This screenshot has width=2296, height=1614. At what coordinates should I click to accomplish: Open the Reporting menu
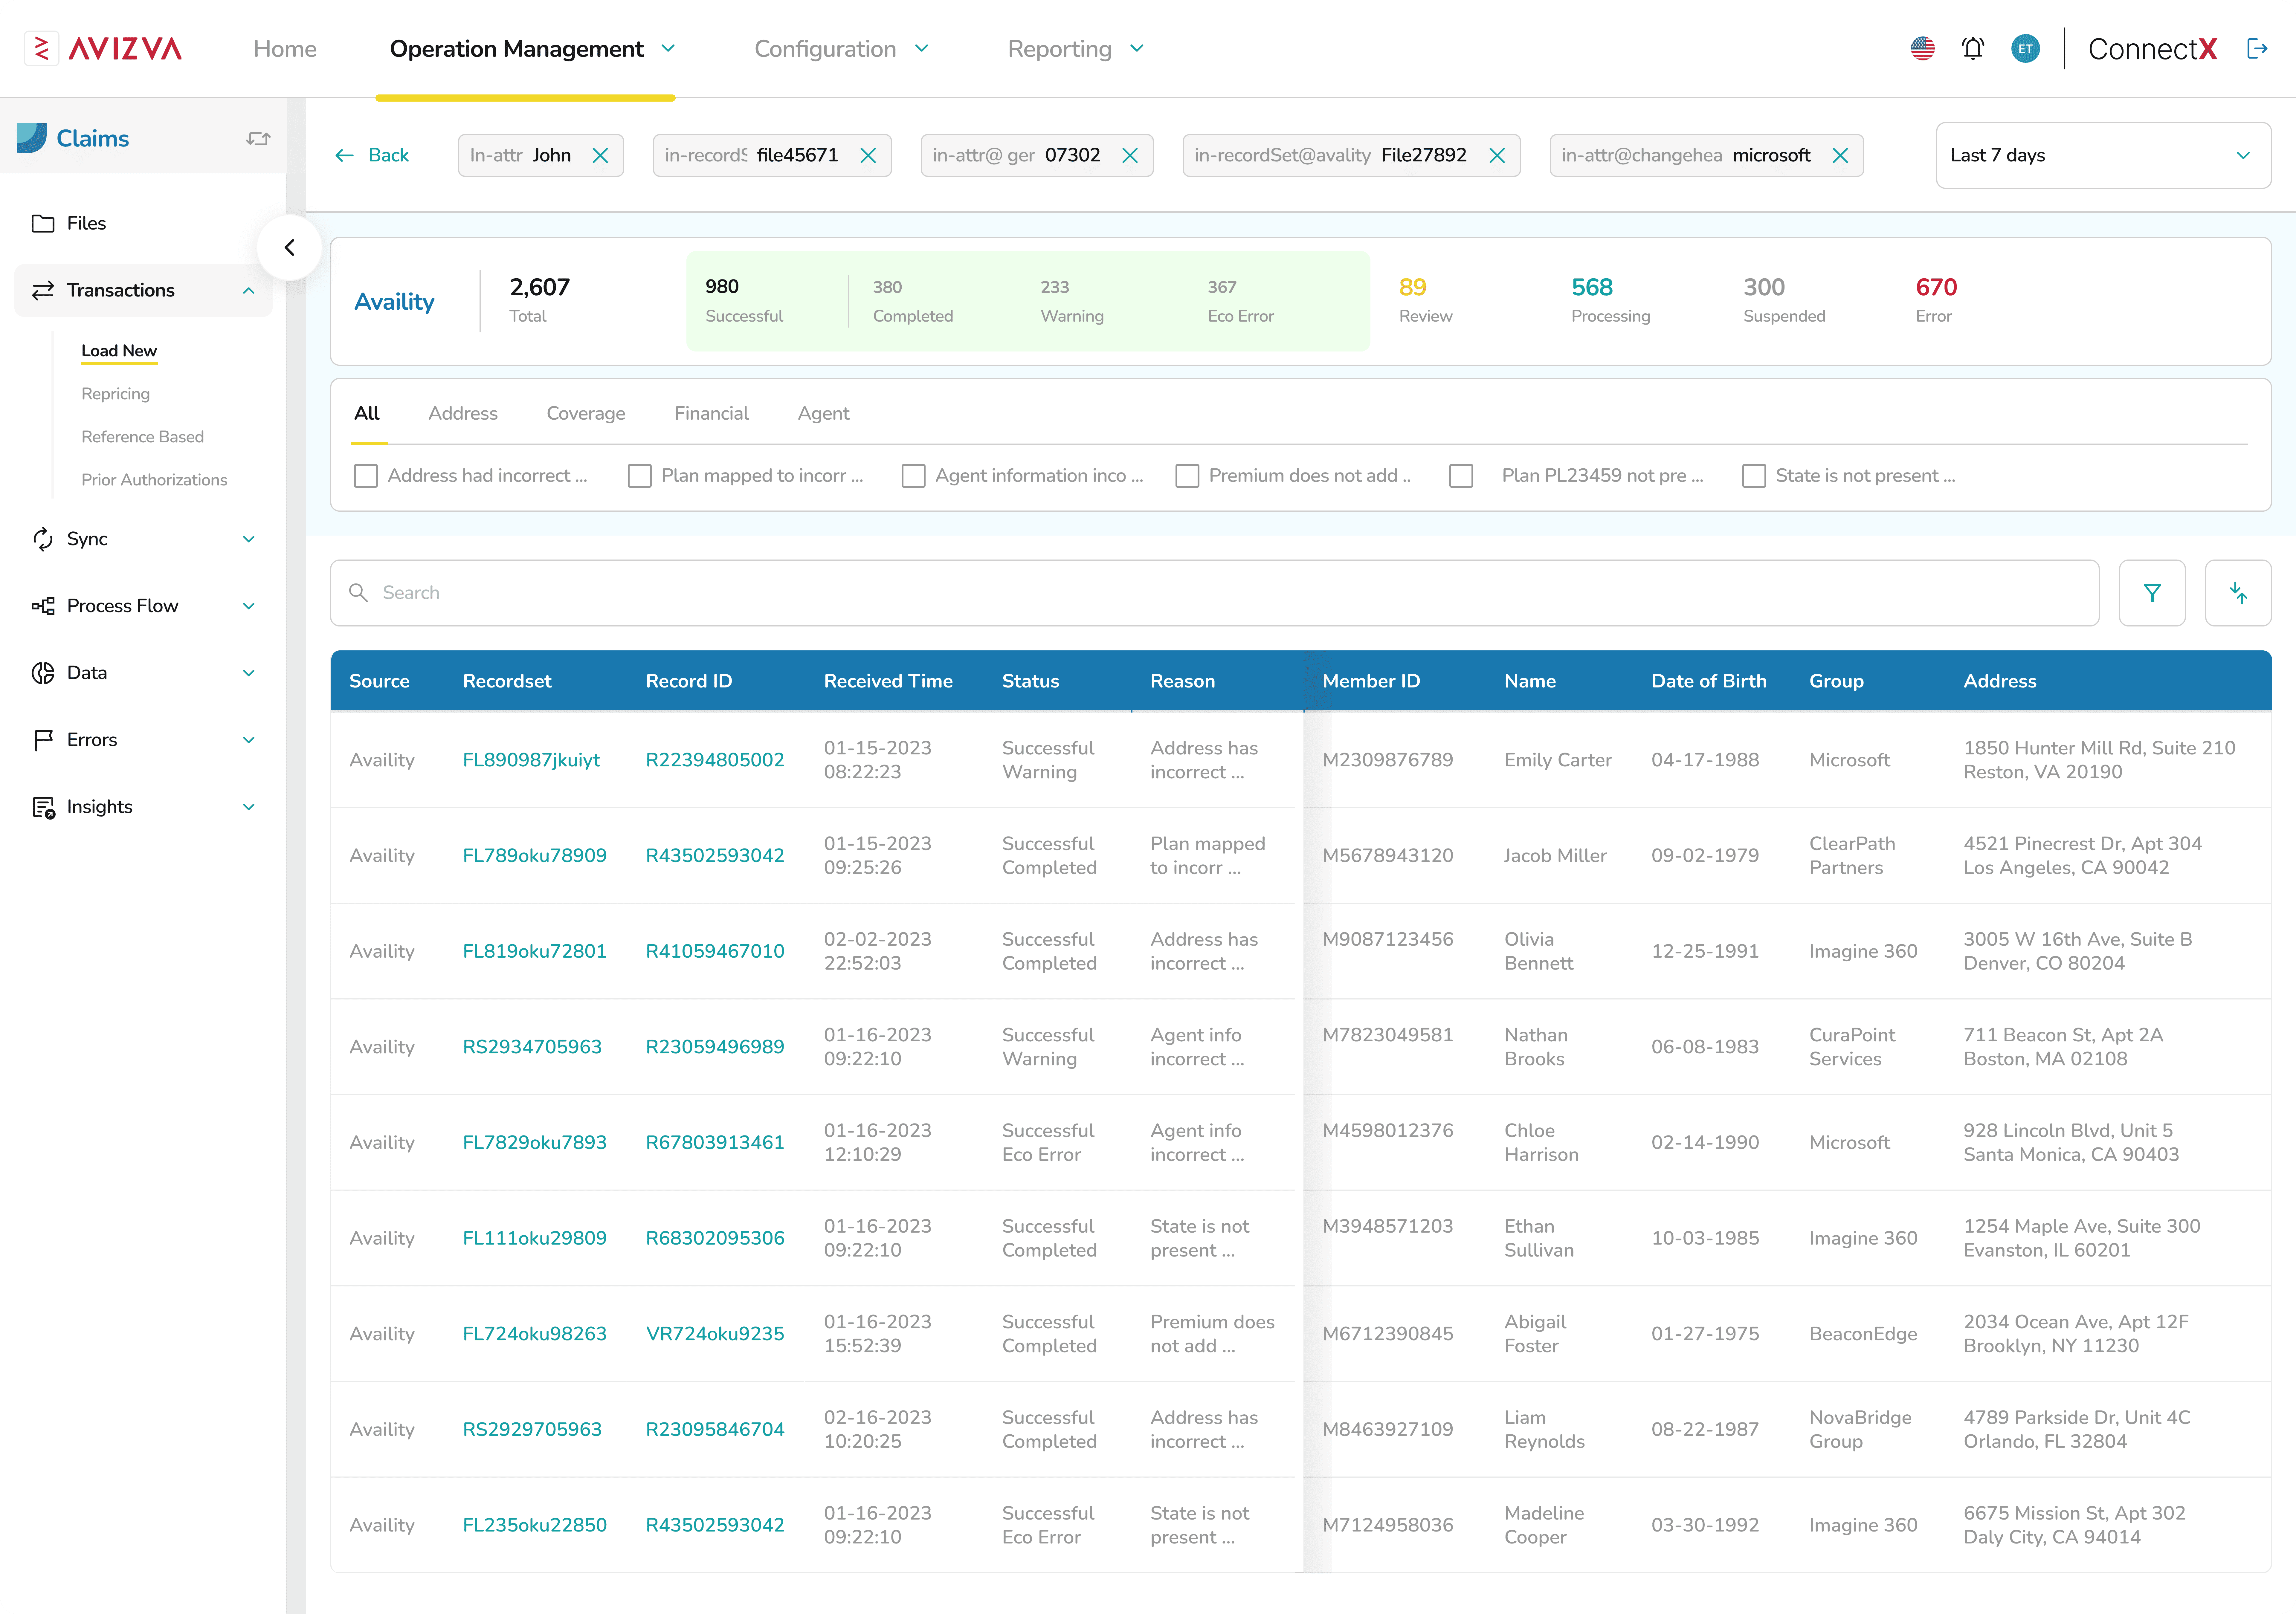pos(1075,49)
